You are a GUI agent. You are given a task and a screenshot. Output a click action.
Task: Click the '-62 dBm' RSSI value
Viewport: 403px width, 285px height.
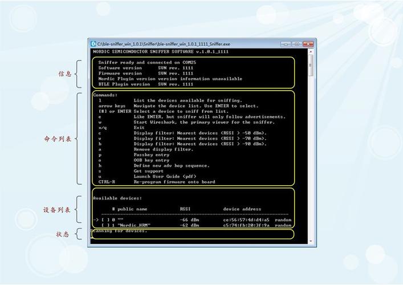(x=189, y=225)
